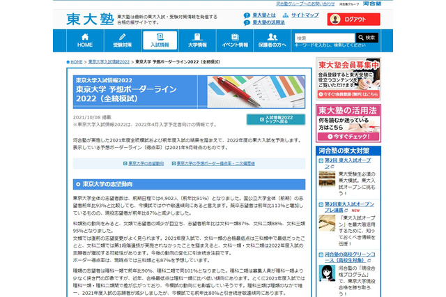
Task: Click the 東大塾 site logo
Action: (90, 20)
